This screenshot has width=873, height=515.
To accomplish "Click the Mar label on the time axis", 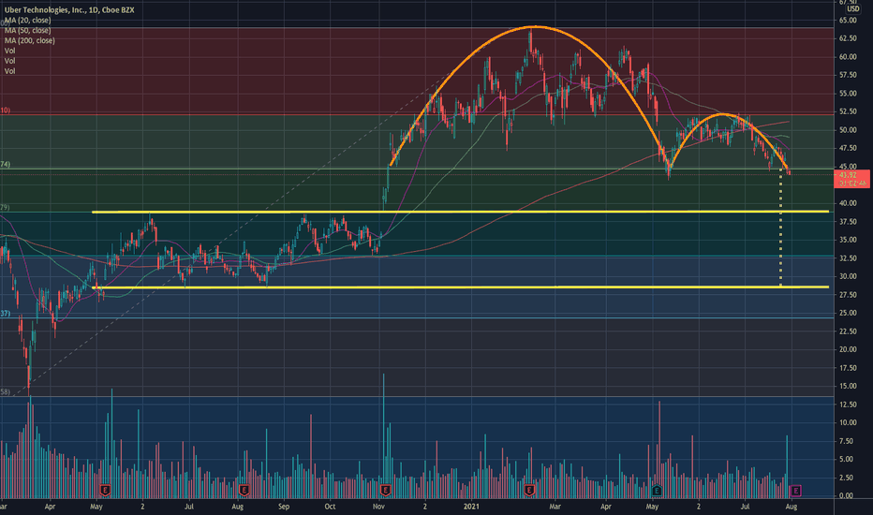I will [555, 507].
